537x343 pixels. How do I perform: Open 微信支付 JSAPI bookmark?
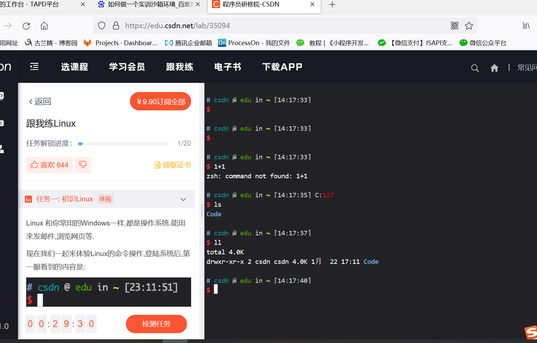pos(416,43)
